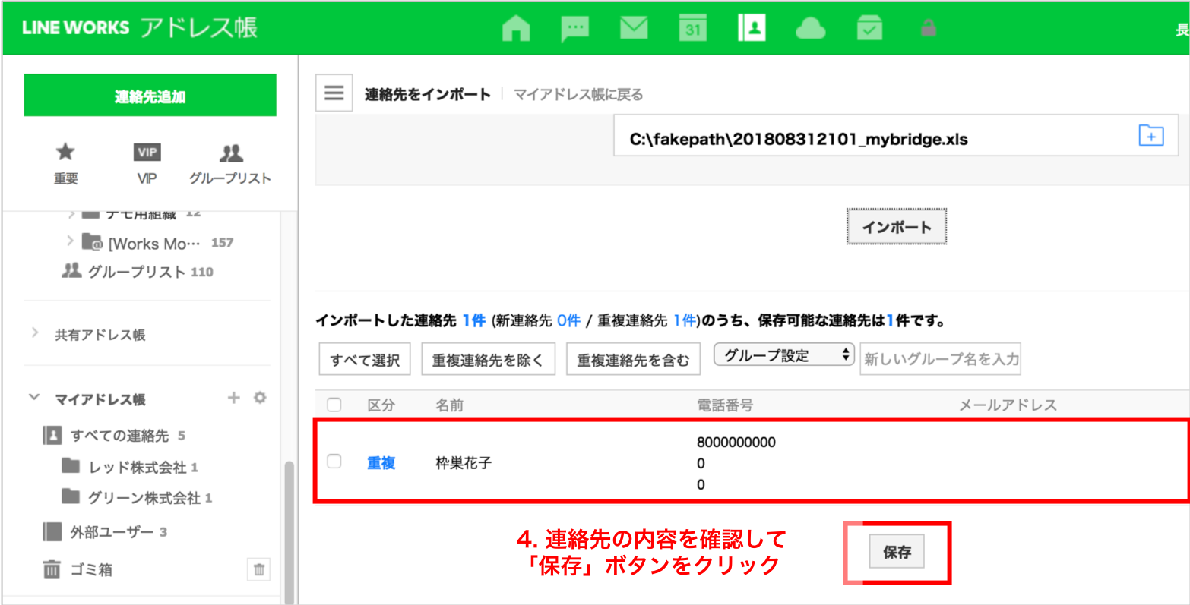Select the VIP contacts tab

point(147,163)
